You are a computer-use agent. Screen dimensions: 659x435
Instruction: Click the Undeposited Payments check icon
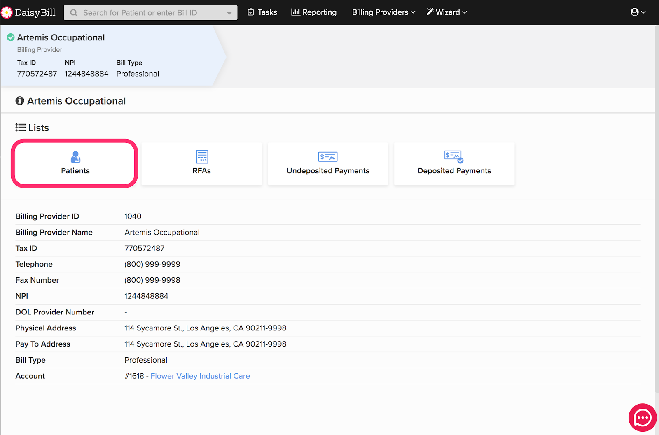[328, 157]
